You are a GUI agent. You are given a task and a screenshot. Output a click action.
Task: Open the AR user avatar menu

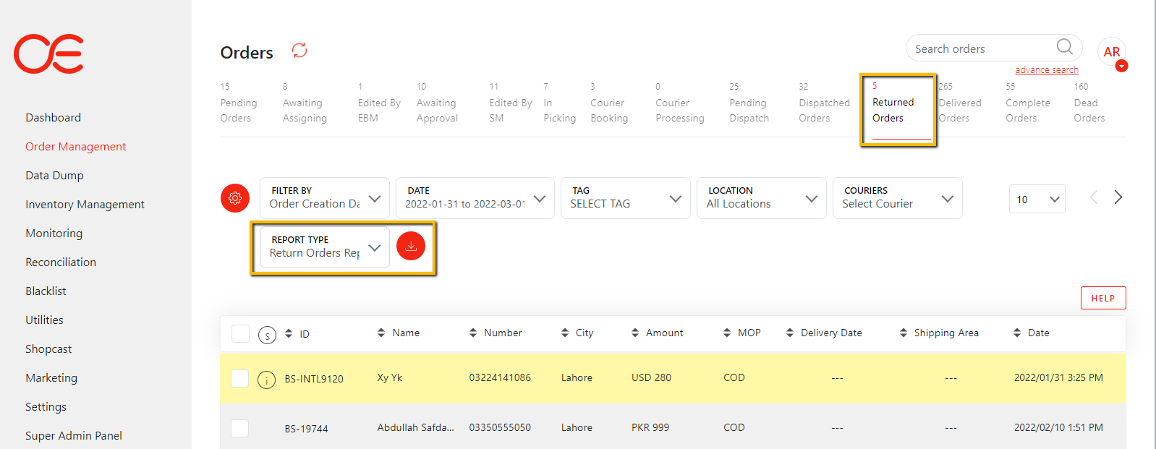[1112, 52]
